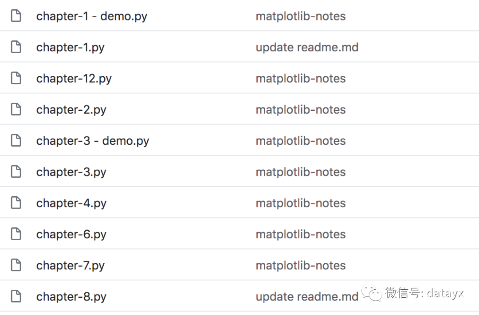Click file icon next to chapter-7.py

coord(16,265)
